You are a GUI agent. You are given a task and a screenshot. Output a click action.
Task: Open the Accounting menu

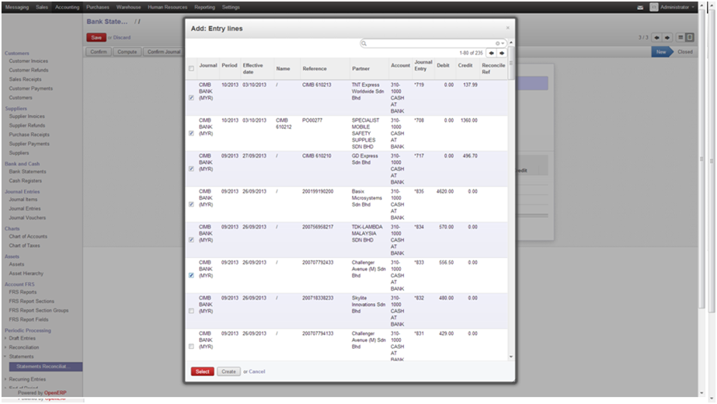[68, 7]
